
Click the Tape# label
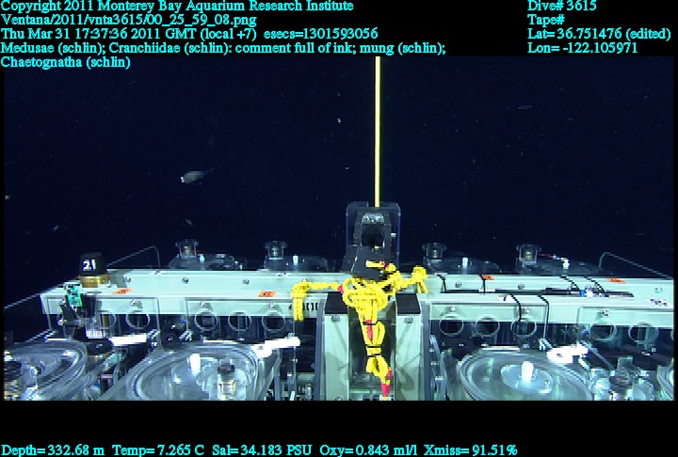coord(546,20)
